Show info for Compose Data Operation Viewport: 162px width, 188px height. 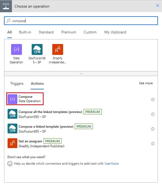pos(153,99)
